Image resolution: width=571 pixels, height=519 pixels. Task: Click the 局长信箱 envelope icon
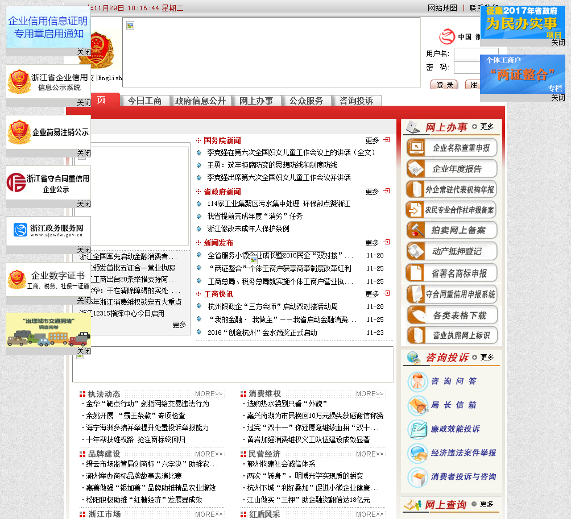point(417,405)
